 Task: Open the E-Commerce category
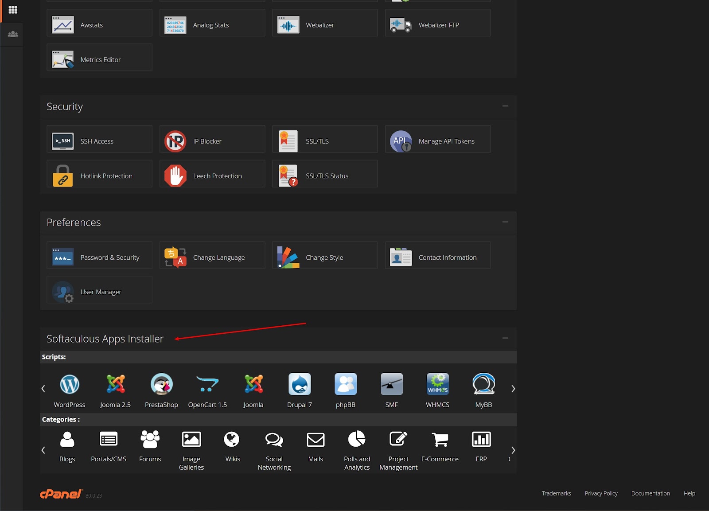click(440, 447)
